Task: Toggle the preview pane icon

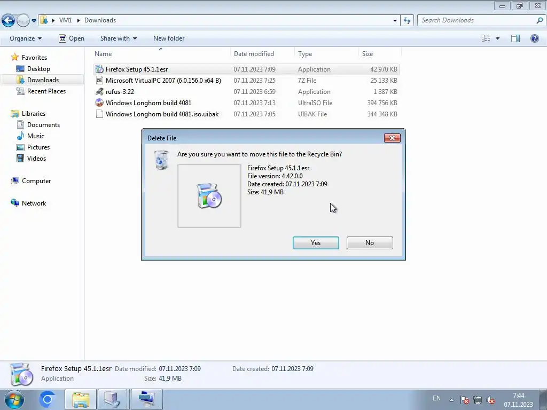Action: (515, 38)
